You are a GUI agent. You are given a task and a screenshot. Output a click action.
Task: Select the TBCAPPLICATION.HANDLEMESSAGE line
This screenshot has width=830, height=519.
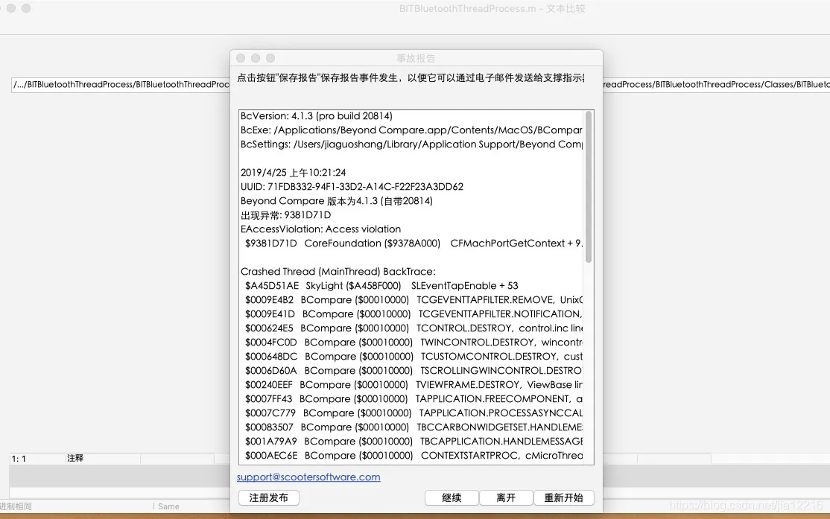click(414, 442)
